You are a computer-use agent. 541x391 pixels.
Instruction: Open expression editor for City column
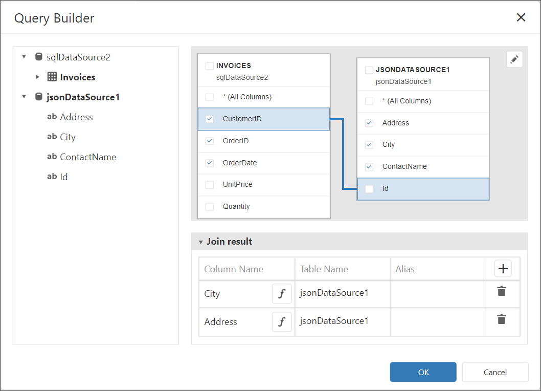click(x=282, y=294)
